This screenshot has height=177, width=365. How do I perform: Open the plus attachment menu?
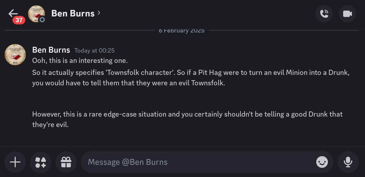15,162
